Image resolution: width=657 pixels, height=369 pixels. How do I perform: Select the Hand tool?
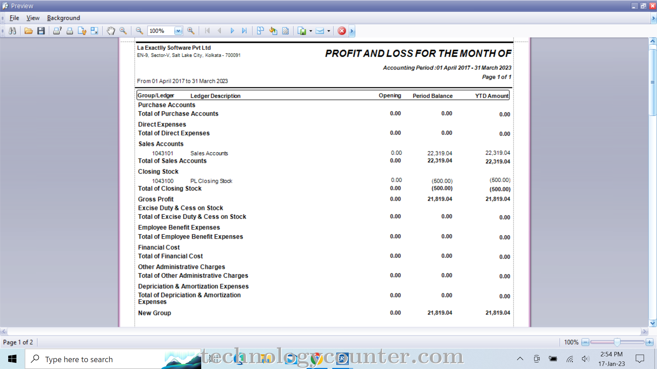(x=111, y=31)
